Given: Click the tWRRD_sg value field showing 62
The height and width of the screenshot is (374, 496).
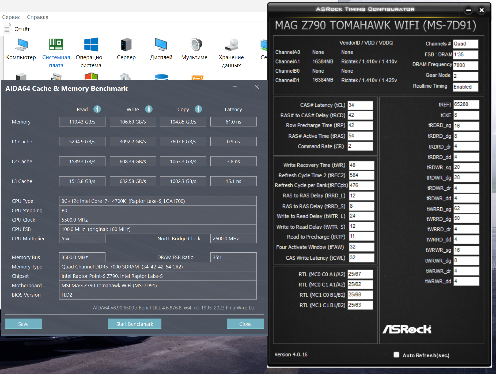Looking at the screenshot, I should point(466,208).
